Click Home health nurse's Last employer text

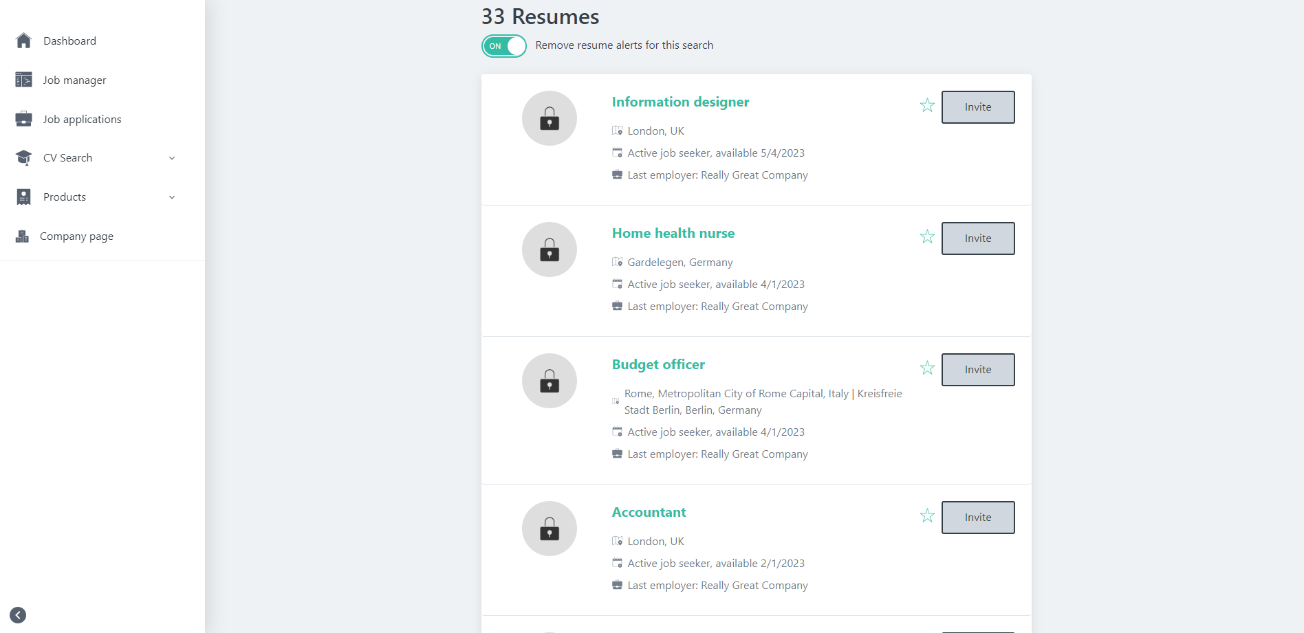[x=717, y=307]
